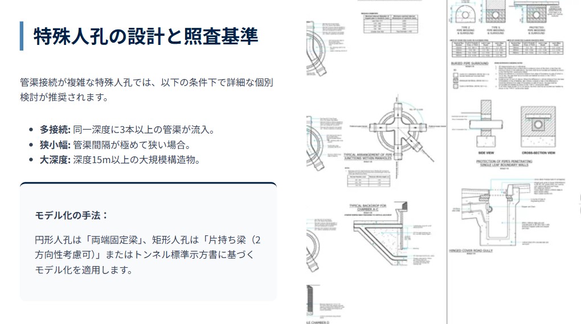The height and width of the screenshot is (324, 581).
Task: Select the モデル化の手法 heading
Action: click(x=72, y=215)
